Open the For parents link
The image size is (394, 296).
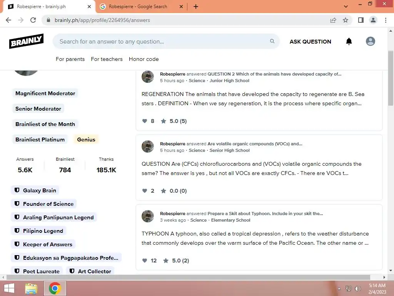[70, 59]
